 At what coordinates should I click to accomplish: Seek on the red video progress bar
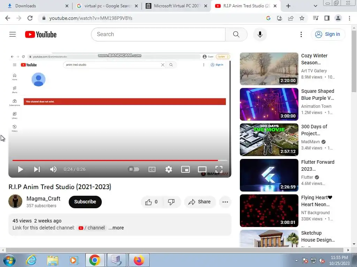tap(120, 160)
